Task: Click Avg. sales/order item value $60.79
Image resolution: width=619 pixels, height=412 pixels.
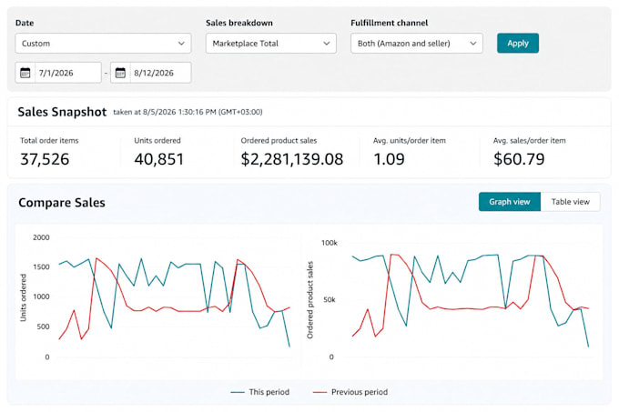Action: (519, 159)
